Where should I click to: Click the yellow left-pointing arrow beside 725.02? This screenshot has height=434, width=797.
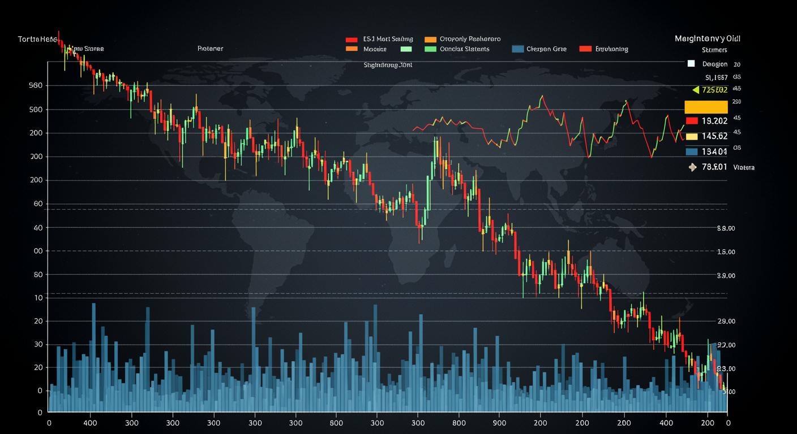click(x=696, y=90)
